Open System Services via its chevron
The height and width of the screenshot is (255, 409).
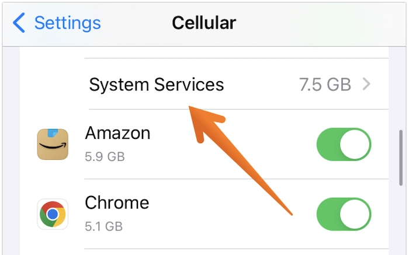(366, 84)
